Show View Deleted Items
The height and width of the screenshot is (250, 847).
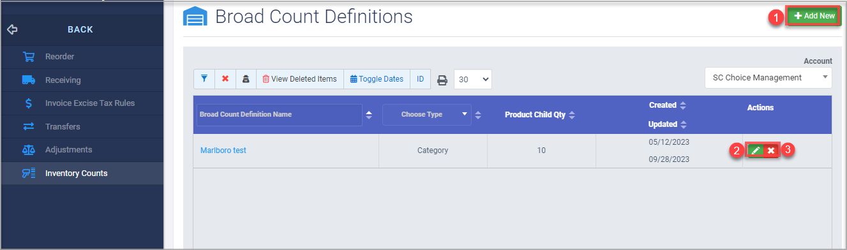pyautogui.click(x=300, y=79)
